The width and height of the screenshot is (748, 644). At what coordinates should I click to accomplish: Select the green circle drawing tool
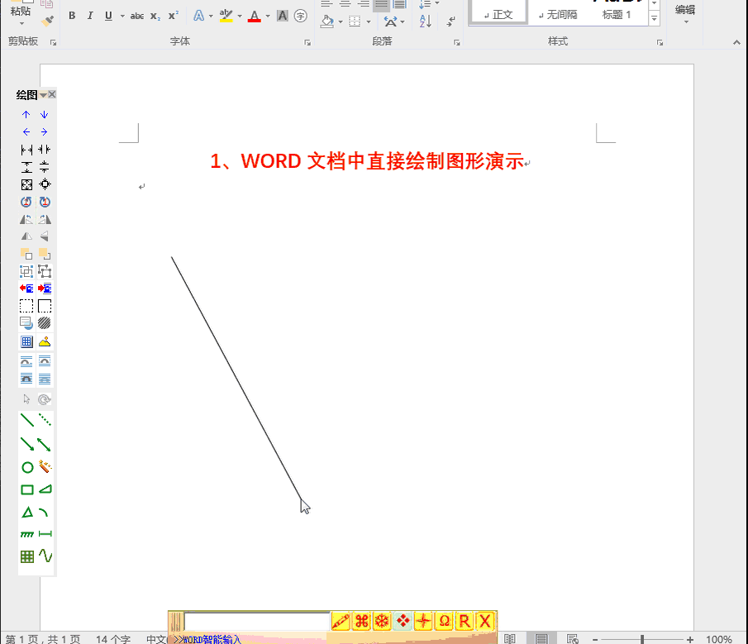coord(27,467)
